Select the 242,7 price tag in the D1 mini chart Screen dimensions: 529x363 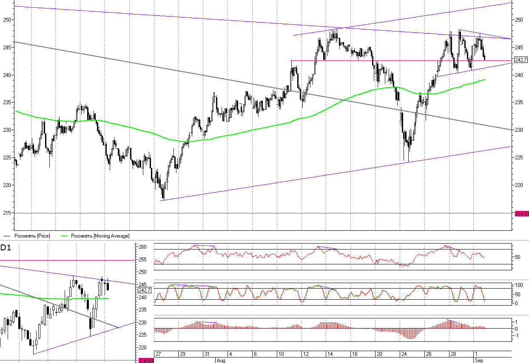point(145,290)
